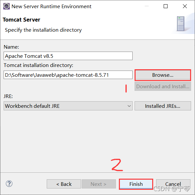Minimize the New Server Runtime Environment dialog

pos(147,6)
